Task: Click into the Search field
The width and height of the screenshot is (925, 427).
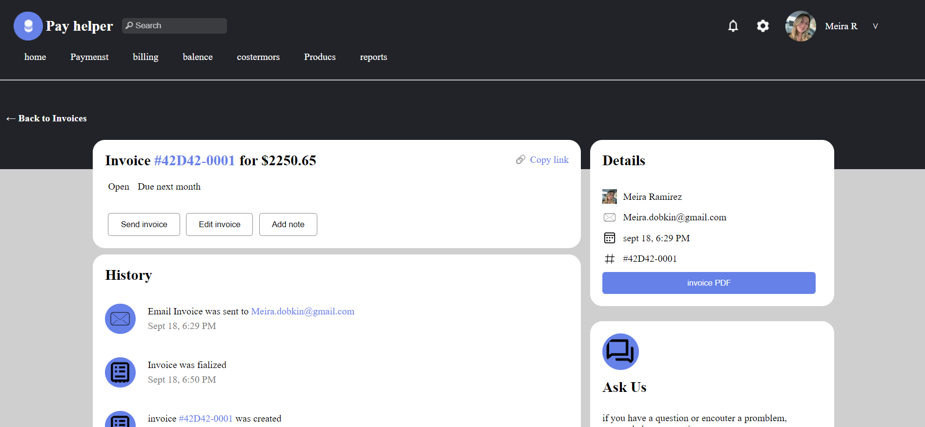Action: coord(174,26)
